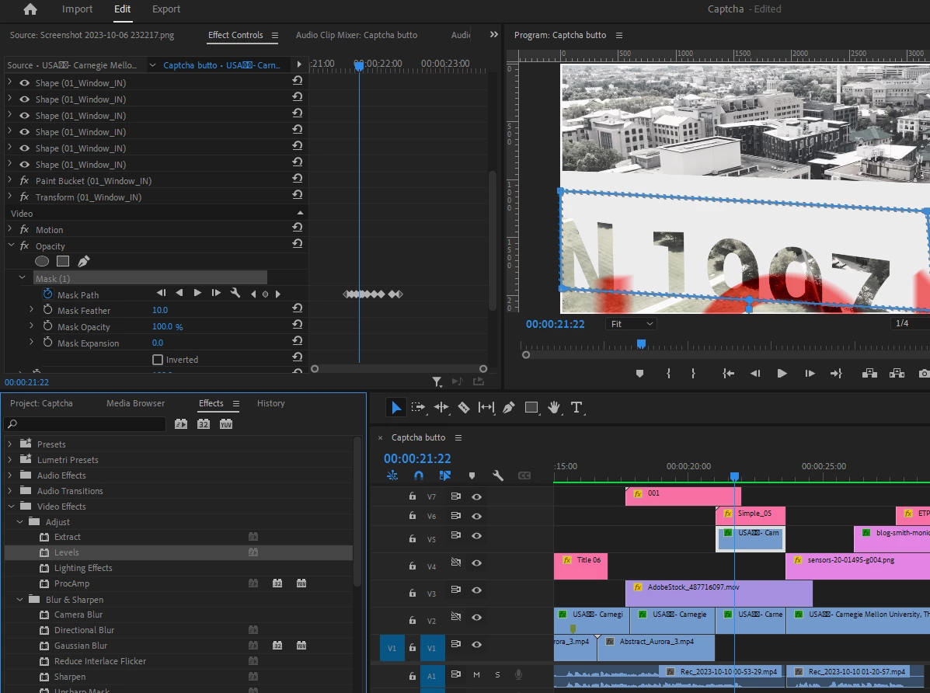
Task: Toggle visibility of first Shape (01_Window_IN)
Action: (x=24, y=83)
